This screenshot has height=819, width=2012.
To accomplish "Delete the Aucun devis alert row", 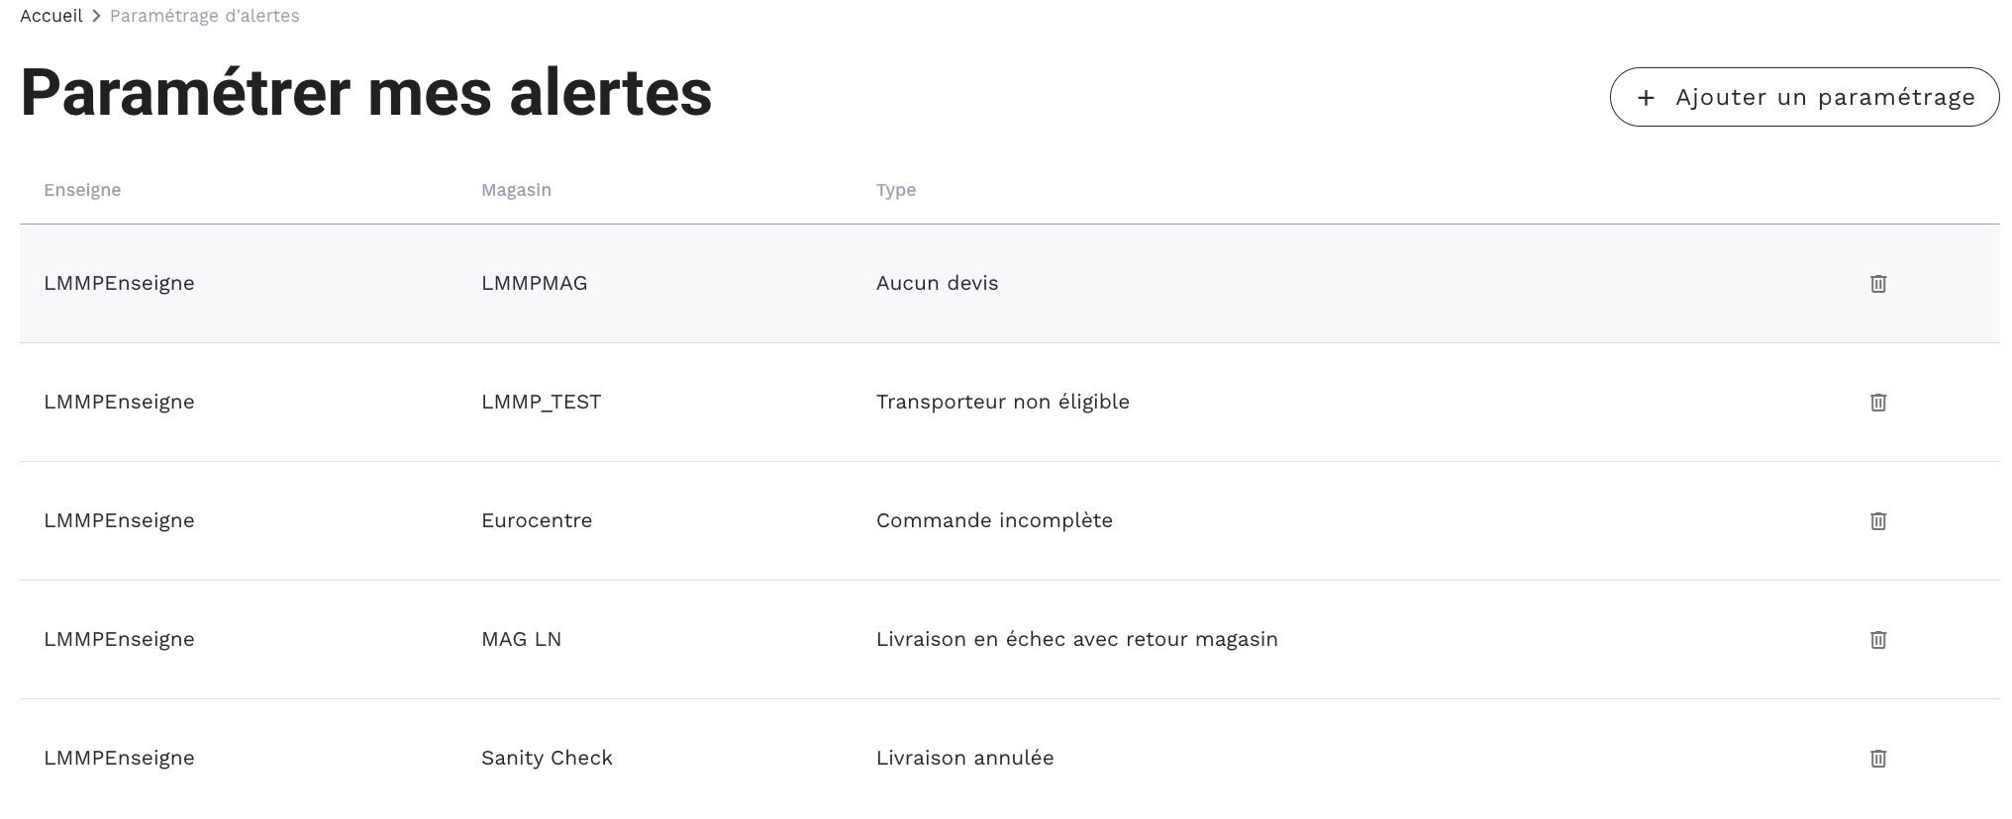I will pos(1877,284).
